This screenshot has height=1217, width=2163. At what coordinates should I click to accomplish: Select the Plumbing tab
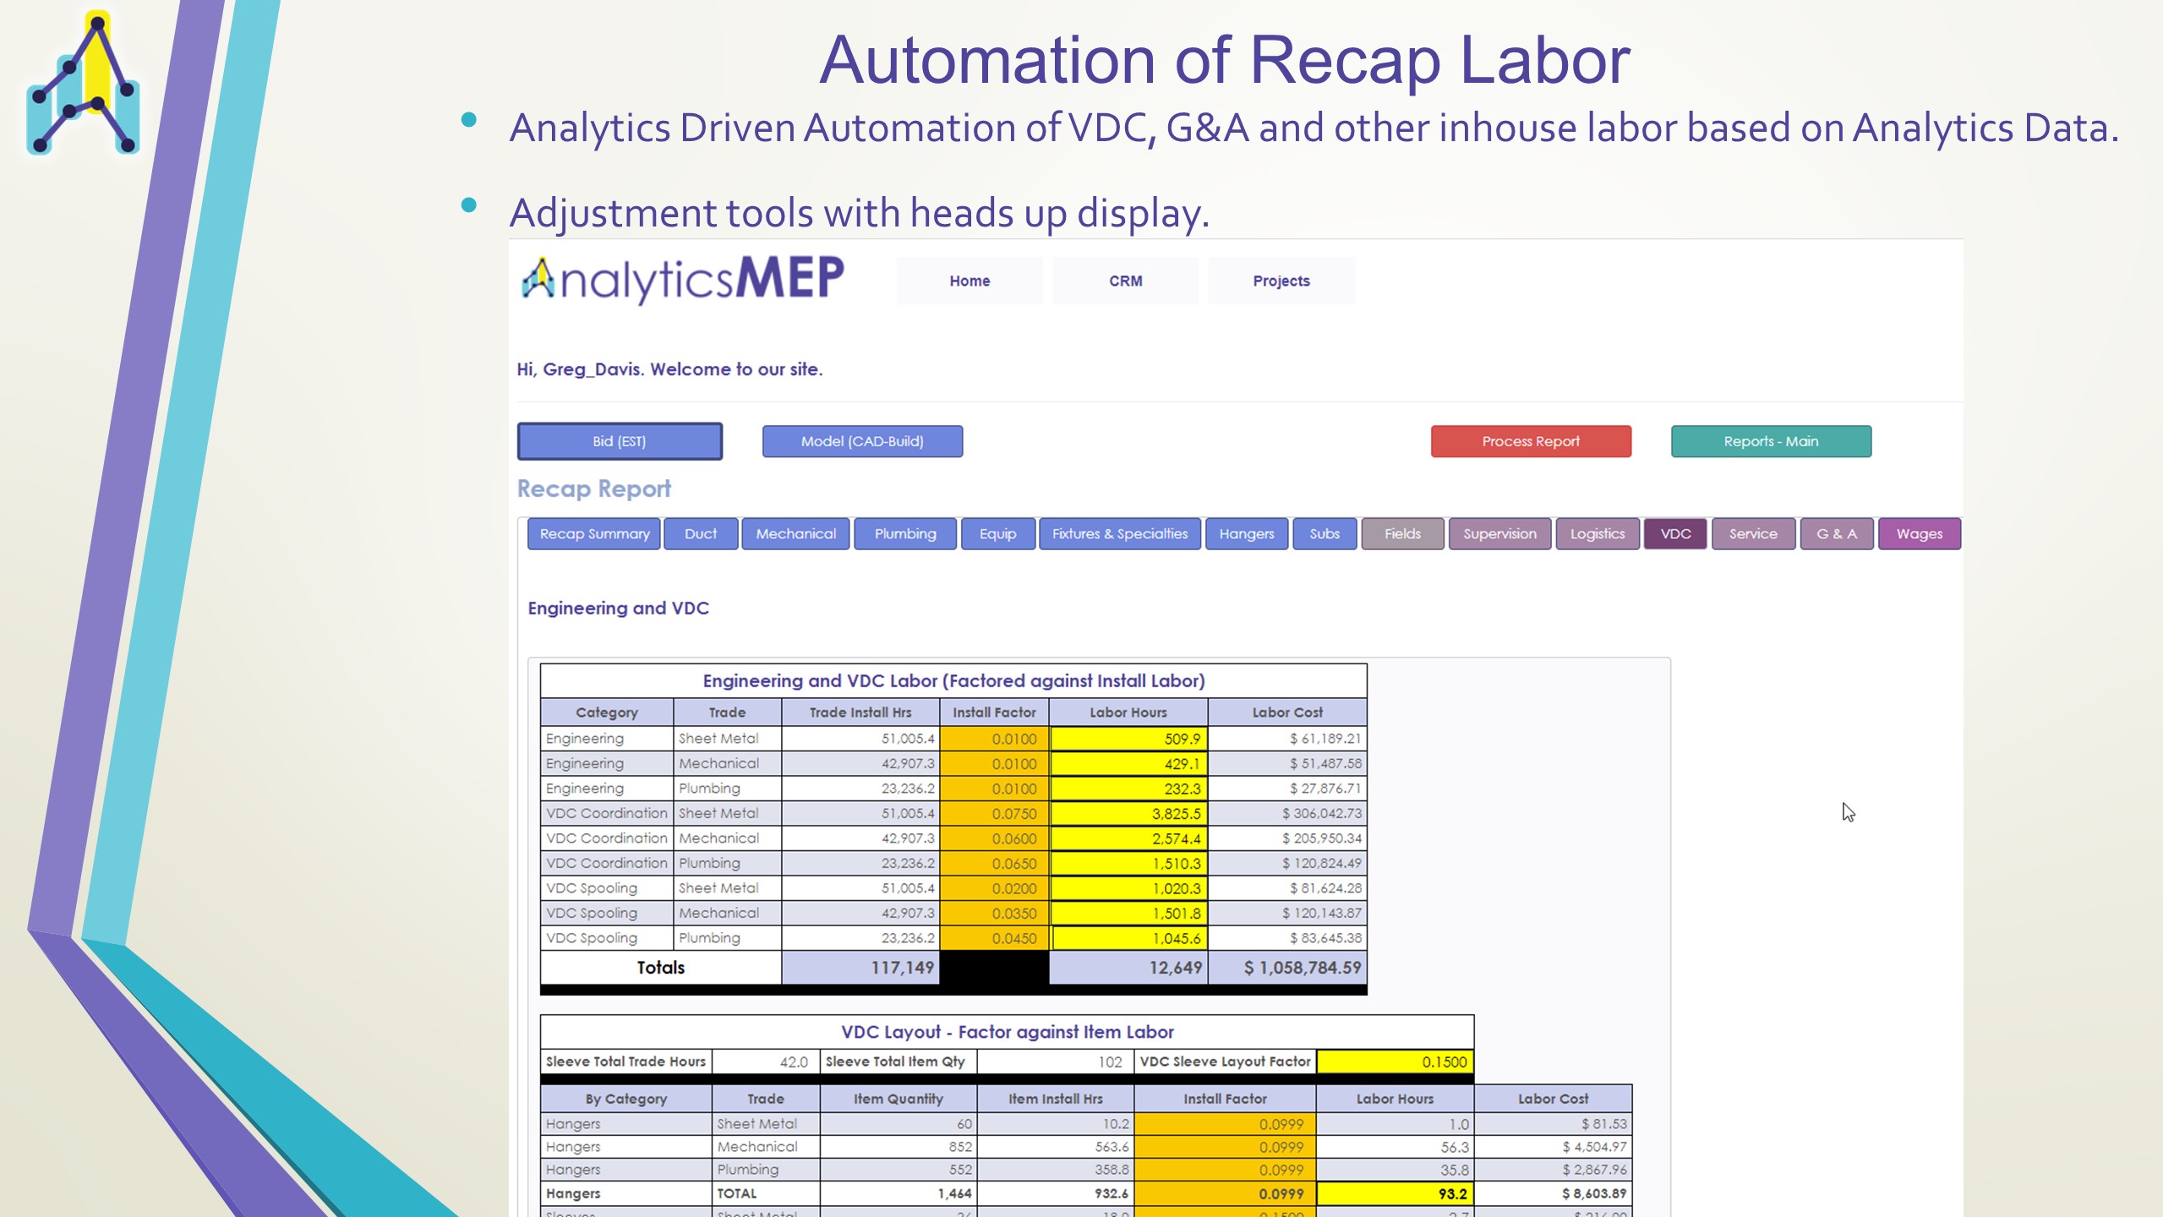pyautogui.click(x=904, y=534)
